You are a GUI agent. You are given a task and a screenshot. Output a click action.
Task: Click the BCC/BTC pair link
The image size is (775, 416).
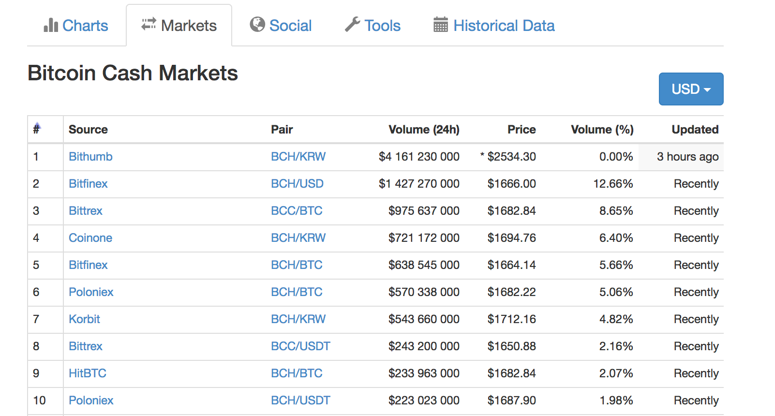[x=297, y=211]
